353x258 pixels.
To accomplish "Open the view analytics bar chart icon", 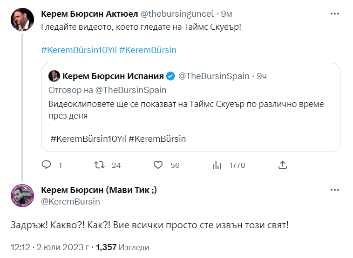I will tap(217, 165).
